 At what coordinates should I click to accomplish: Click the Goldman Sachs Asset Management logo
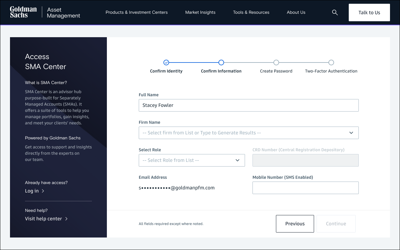tap(45, 12)
